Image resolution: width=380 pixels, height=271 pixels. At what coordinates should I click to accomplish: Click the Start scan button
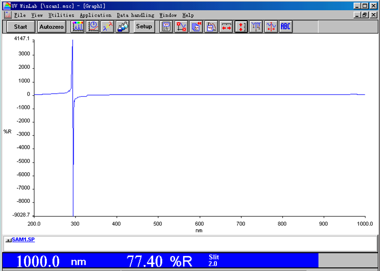click(20, 27)
